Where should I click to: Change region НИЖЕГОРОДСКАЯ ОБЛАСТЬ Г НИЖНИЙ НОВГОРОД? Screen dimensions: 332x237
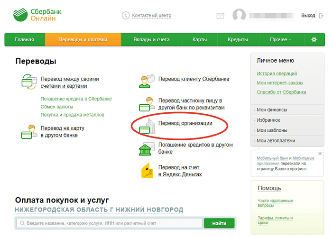point(99,210)
